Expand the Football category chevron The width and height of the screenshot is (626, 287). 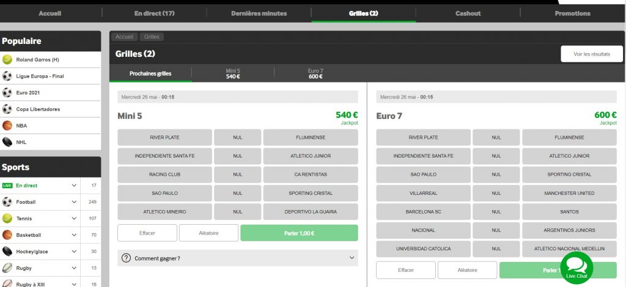pos(74,202)
